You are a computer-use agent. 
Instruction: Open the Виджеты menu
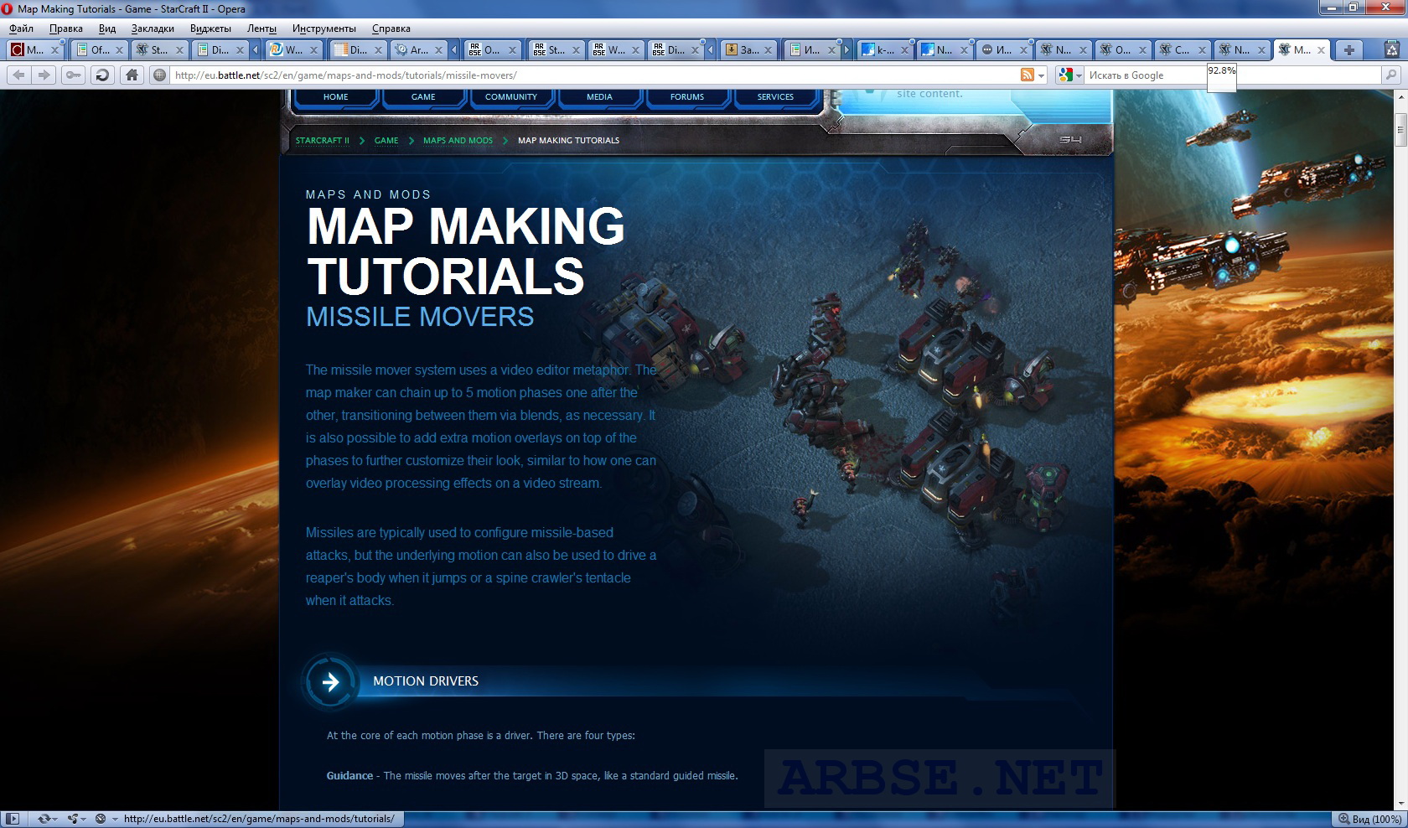point(210,28)
